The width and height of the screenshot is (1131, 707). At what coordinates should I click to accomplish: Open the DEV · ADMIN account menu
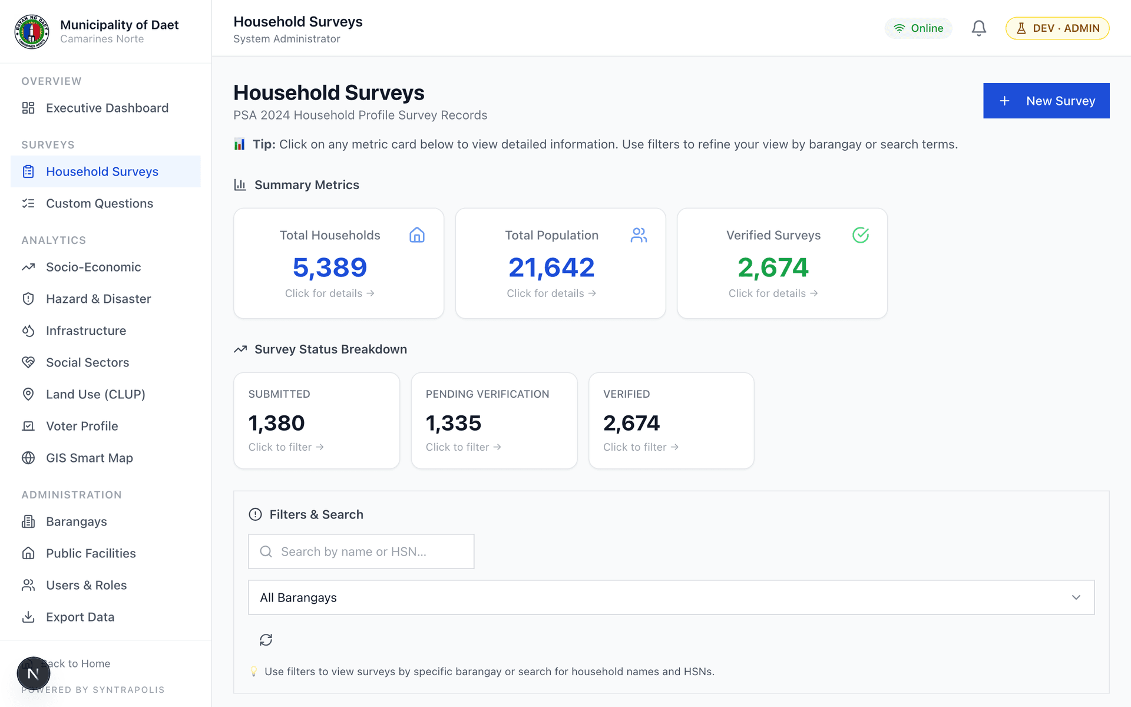click(1057, 28)
